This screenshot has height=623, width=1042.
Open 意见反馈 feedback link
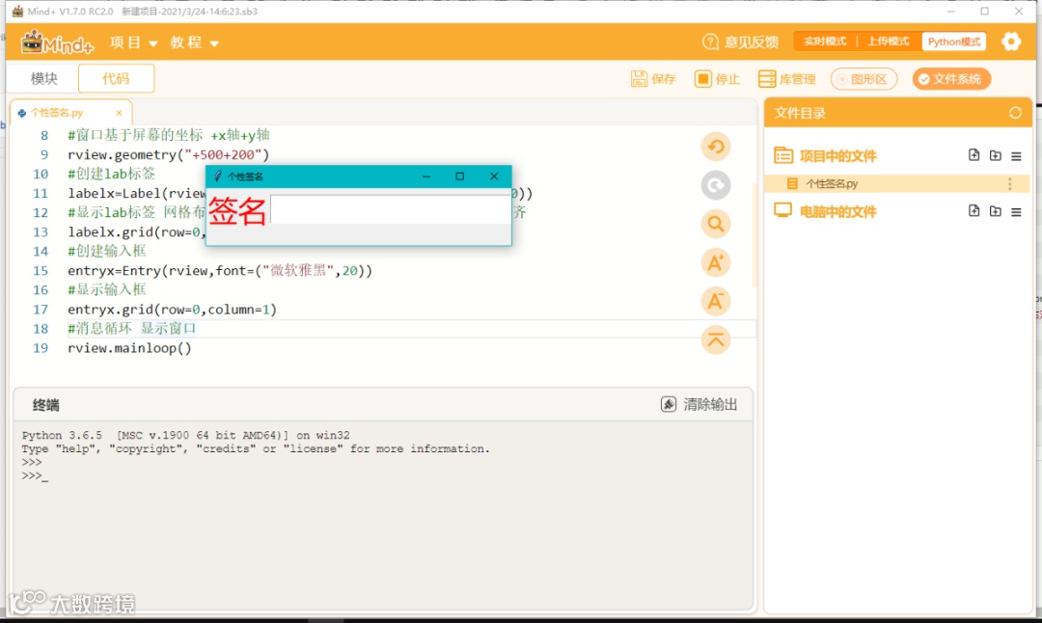(x=740, y=41)
